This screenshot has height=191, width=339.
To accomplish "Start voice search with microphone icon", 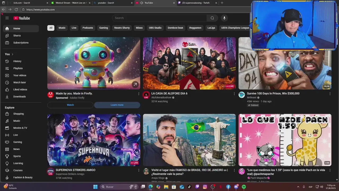I will [x=224, y=18].
